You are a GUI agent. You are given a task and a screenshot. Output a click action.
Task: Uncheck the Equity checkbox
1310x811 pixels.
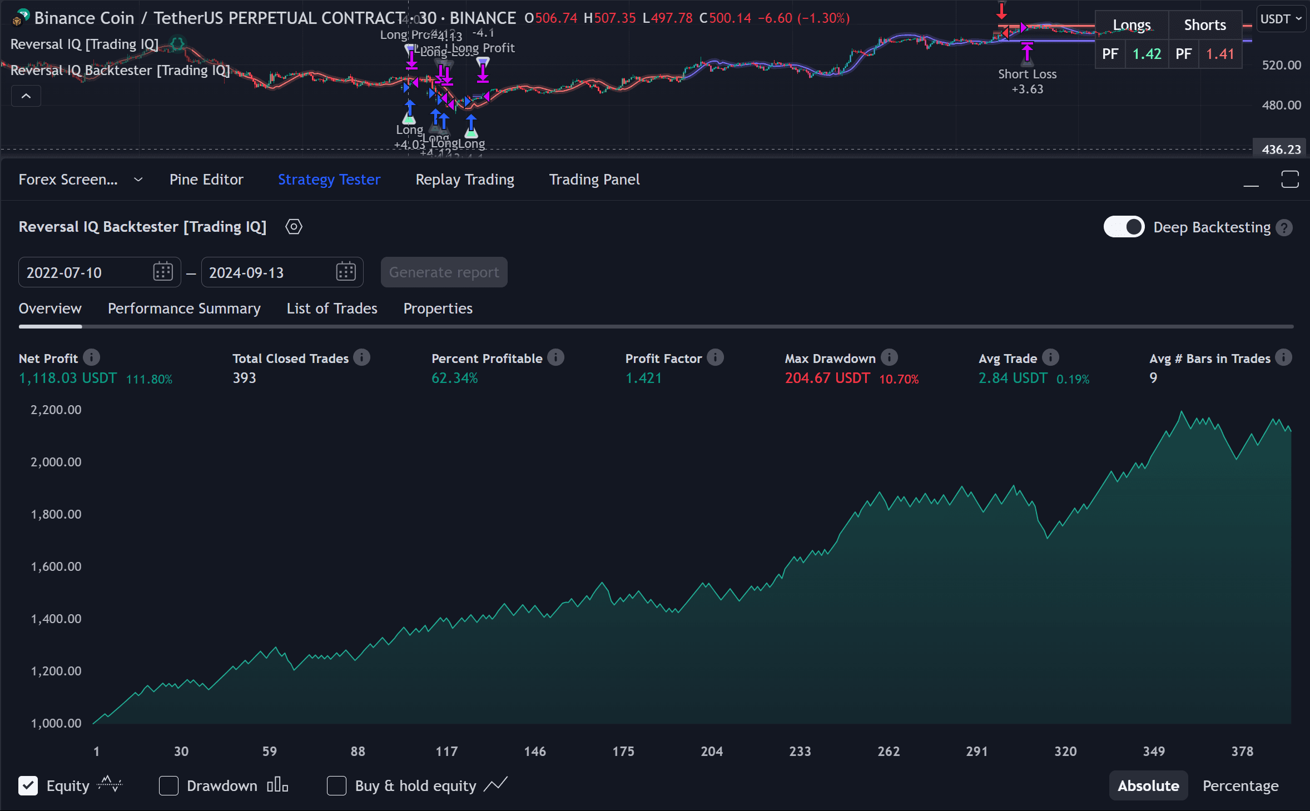coord(28,785)
